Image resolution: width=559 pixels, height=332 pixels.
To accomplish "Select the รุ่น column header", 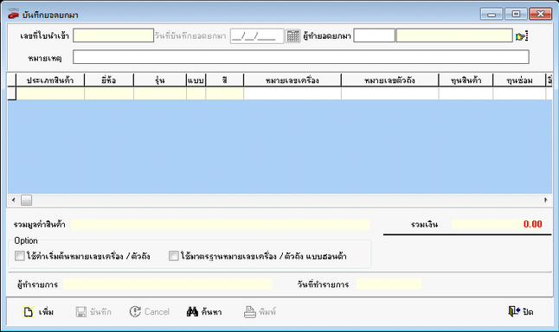I will 160,80.
